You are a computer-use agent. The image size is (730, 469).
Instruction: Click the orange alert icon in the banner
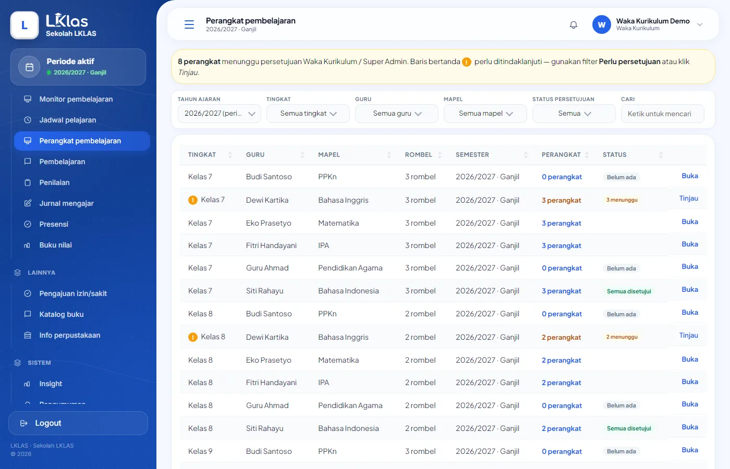click(467, 62)
